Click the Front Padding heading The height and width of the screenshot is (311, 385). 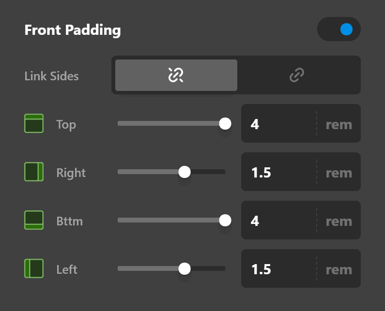[x=73, y=30]
